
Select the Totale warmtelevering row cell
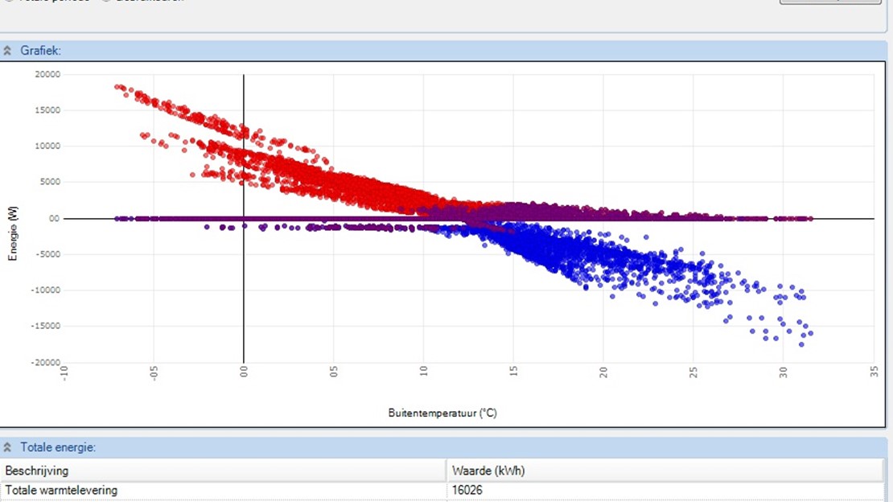coord(61,490)
